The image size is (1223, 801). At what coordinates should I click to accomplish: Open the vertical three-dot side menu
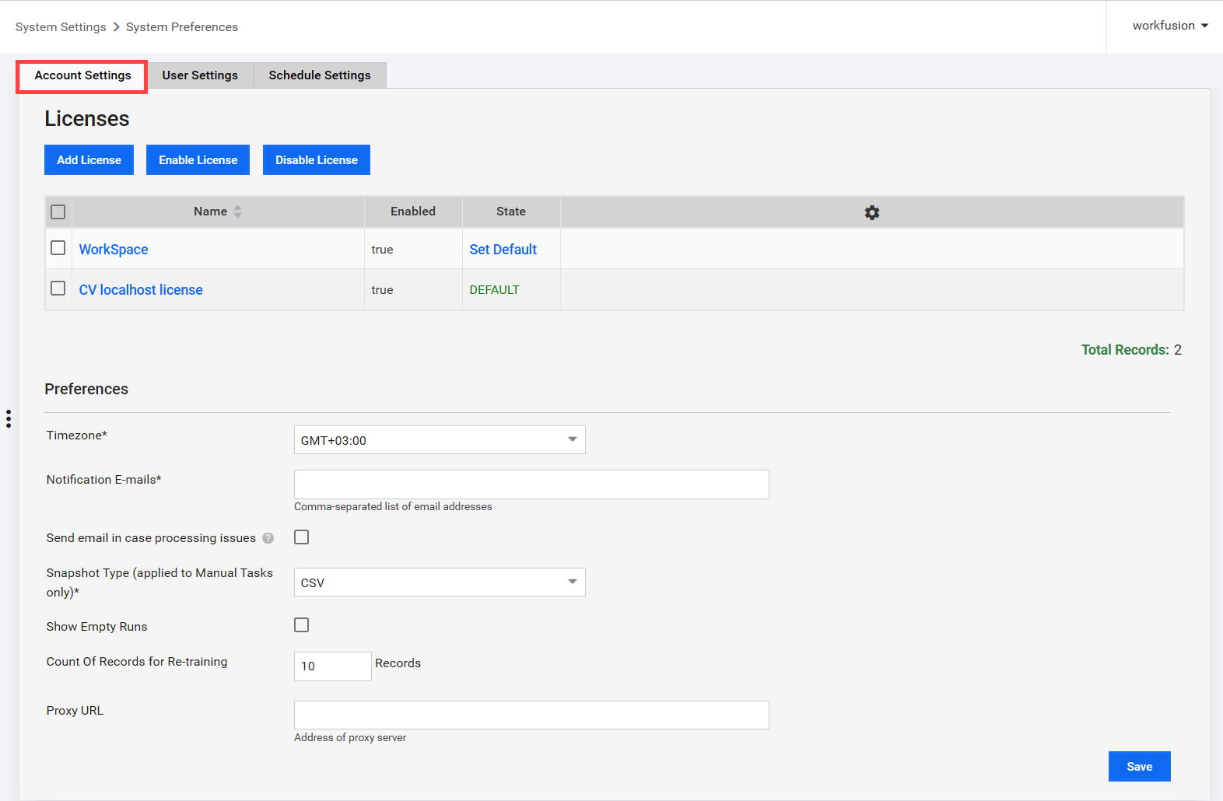(x=9, y=419)
